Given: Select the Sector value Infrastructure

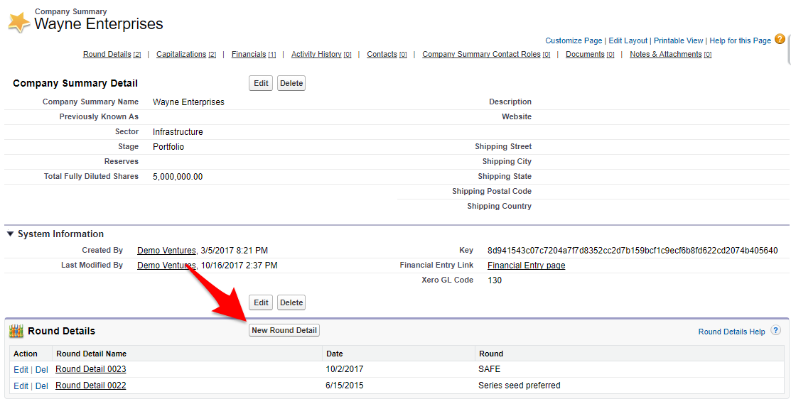Looking at the screenshot, I should (x=178, y=132).
